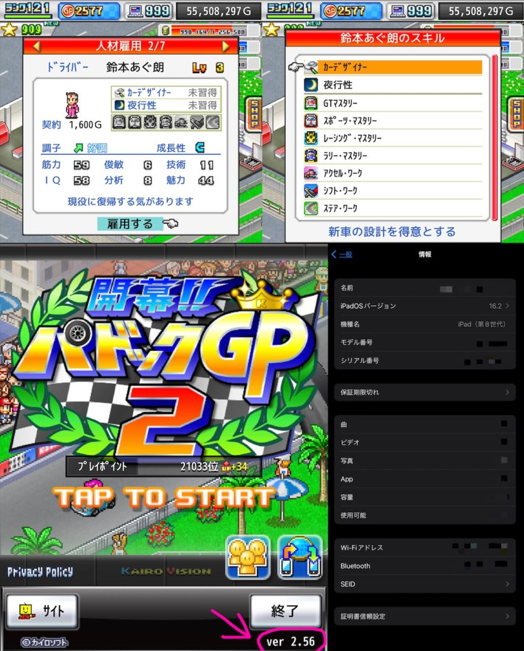Tap the モデル番号 row
This screenshot has height=651, width=524.
tap(425, 343)
